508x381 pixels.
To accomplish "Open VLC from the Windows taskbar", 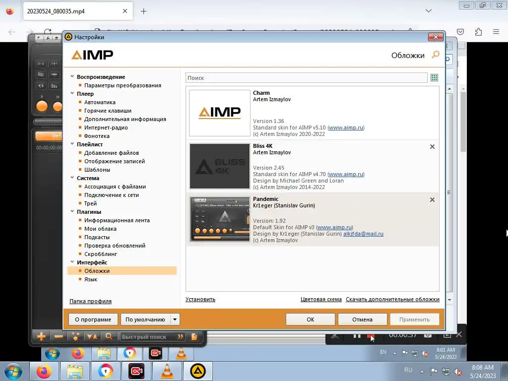I will 167,371.
